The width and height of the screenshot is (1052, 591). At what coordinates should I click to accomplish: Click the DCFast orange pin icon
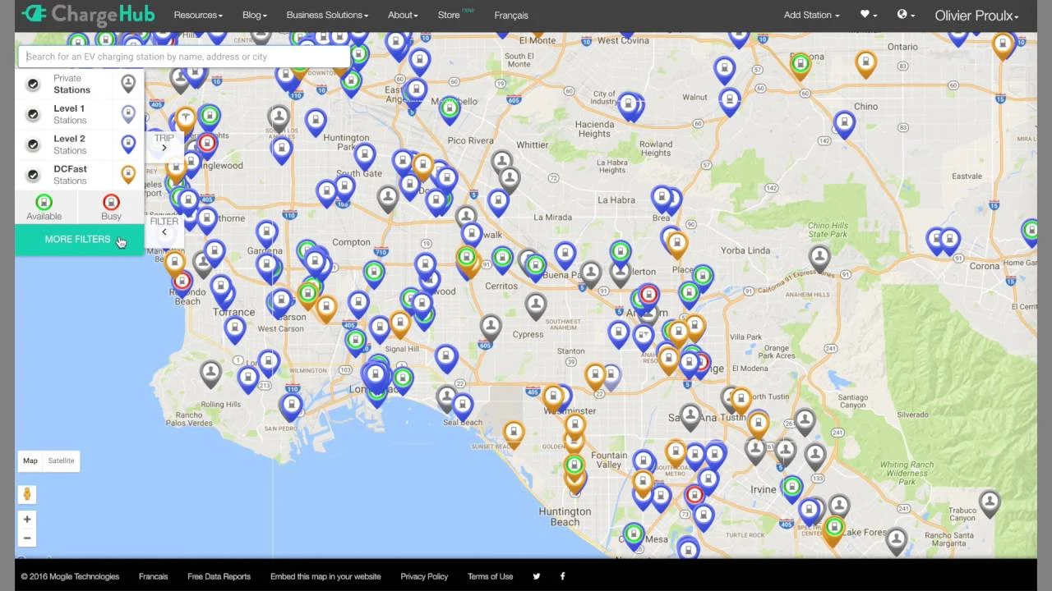128,174
